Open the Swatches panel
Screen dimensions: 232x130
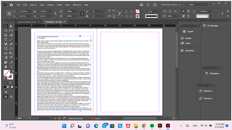click(x=189, y=51)
